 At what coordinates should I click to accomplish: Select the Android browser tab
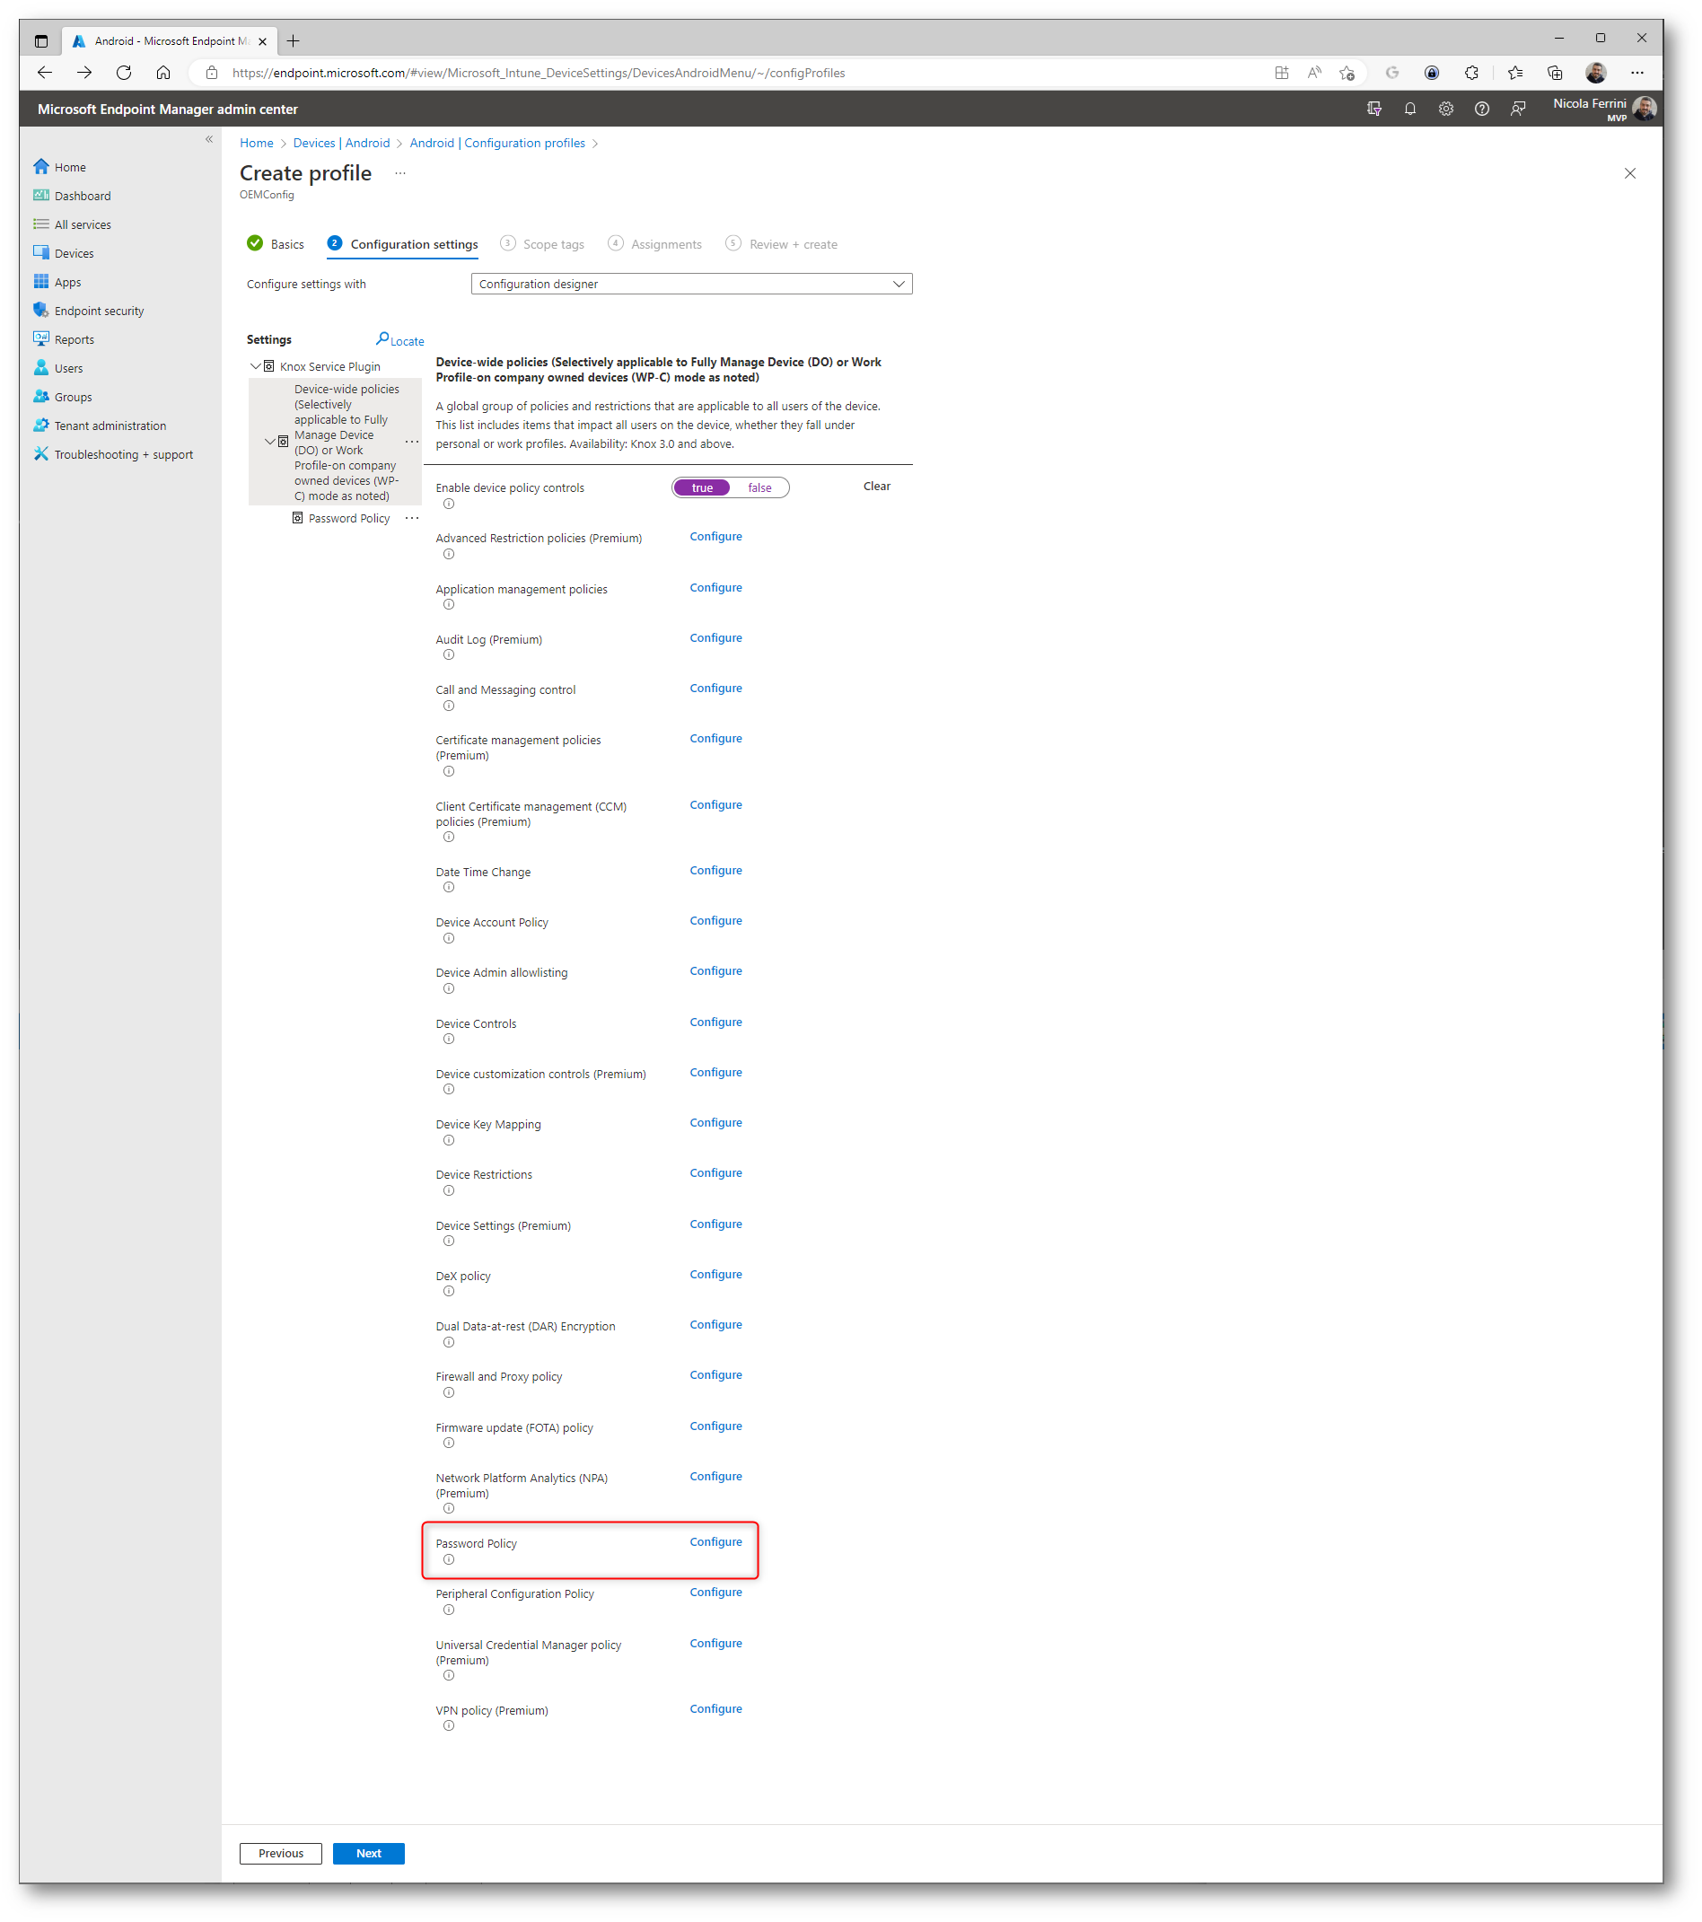pos(170,41)
